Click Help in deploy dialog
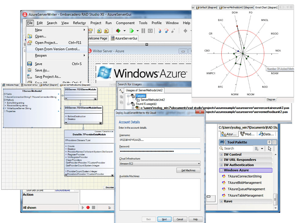Screen dimensions: 297x223 pos(196,219)
